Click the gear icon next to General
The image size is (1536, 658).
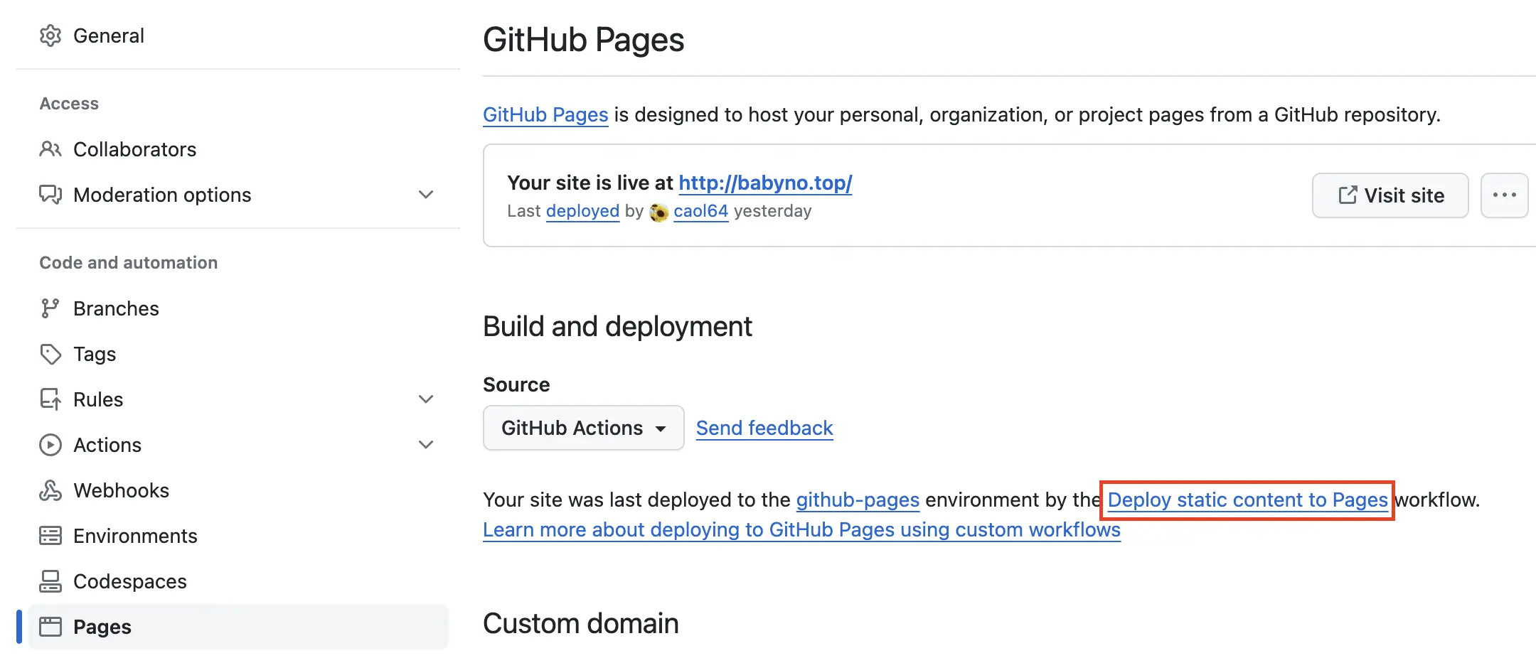pos(50,36)
